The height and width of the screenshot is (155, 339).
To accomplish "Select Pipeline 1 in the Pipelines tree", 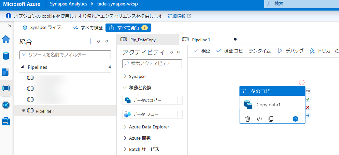I will [x=65, y=111].
